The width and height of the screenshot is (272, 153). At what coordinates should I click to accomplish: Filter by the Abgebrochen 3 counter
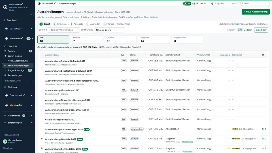click(x=188, y=39)
